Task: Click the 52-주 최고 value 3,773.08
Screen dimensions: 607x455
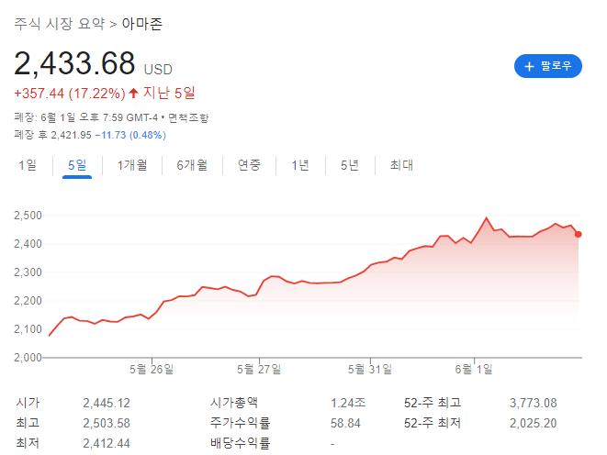Action: (x=533, y=404)
